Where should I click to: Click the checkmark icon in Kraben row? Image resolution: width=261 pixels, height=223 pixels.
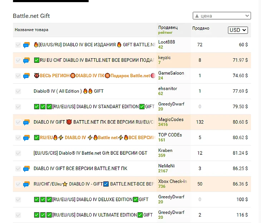tap(18, 153)
